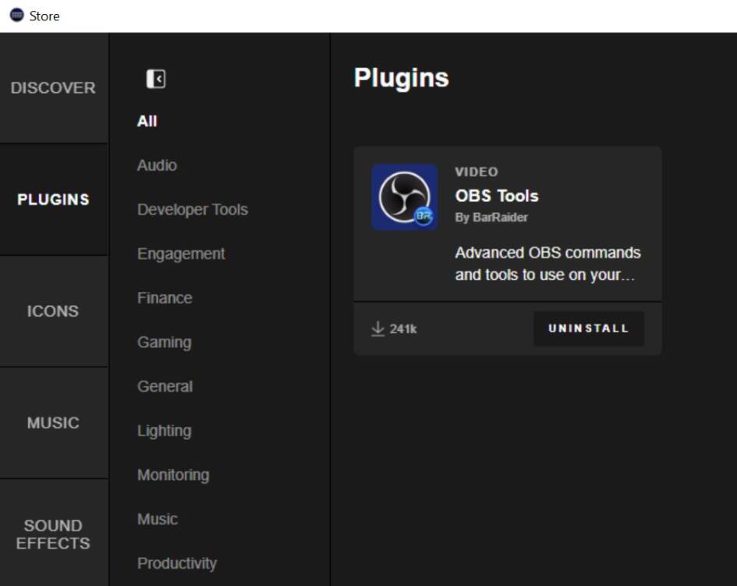Open the Sound Effects section
The image size is (737, 586).
(x=53, y=535)
